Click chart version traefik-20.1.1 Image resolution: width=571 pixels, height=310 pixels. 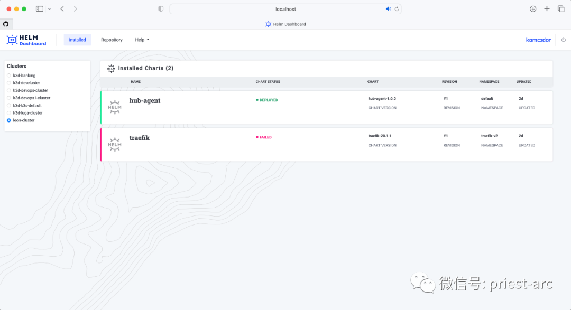tap(380, 136)
